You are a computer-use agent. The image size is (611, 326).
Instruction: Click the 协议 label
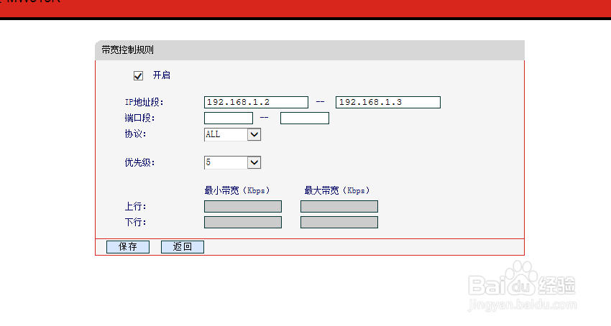[135, 134]
